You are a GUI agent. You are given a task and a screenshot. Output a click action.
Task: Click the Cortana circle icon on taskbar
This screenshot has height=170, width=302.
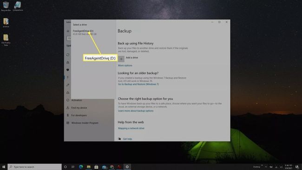click(66, 167)
